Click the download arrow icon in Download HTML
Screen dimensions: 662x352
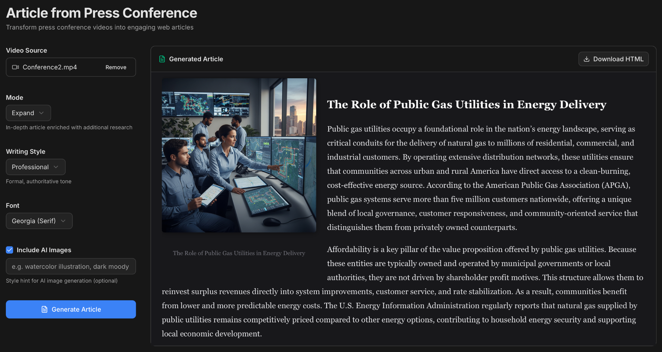point(586,59)
